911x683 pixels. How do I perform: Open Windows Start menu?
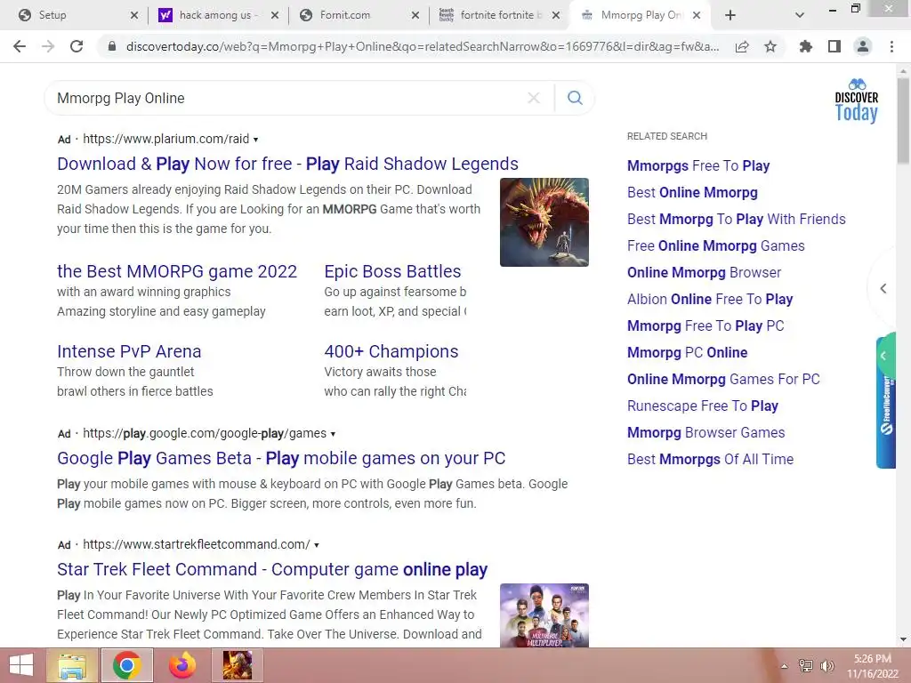[21, 665]
